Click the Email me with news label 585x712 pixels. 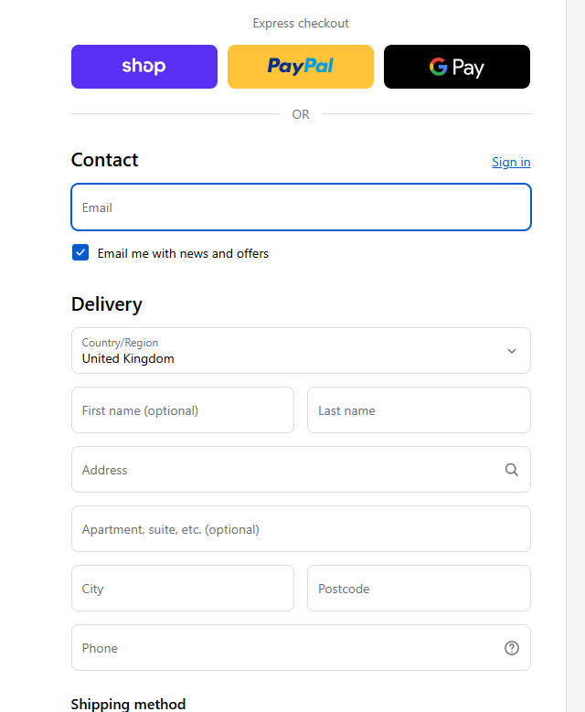click(183, 253)
